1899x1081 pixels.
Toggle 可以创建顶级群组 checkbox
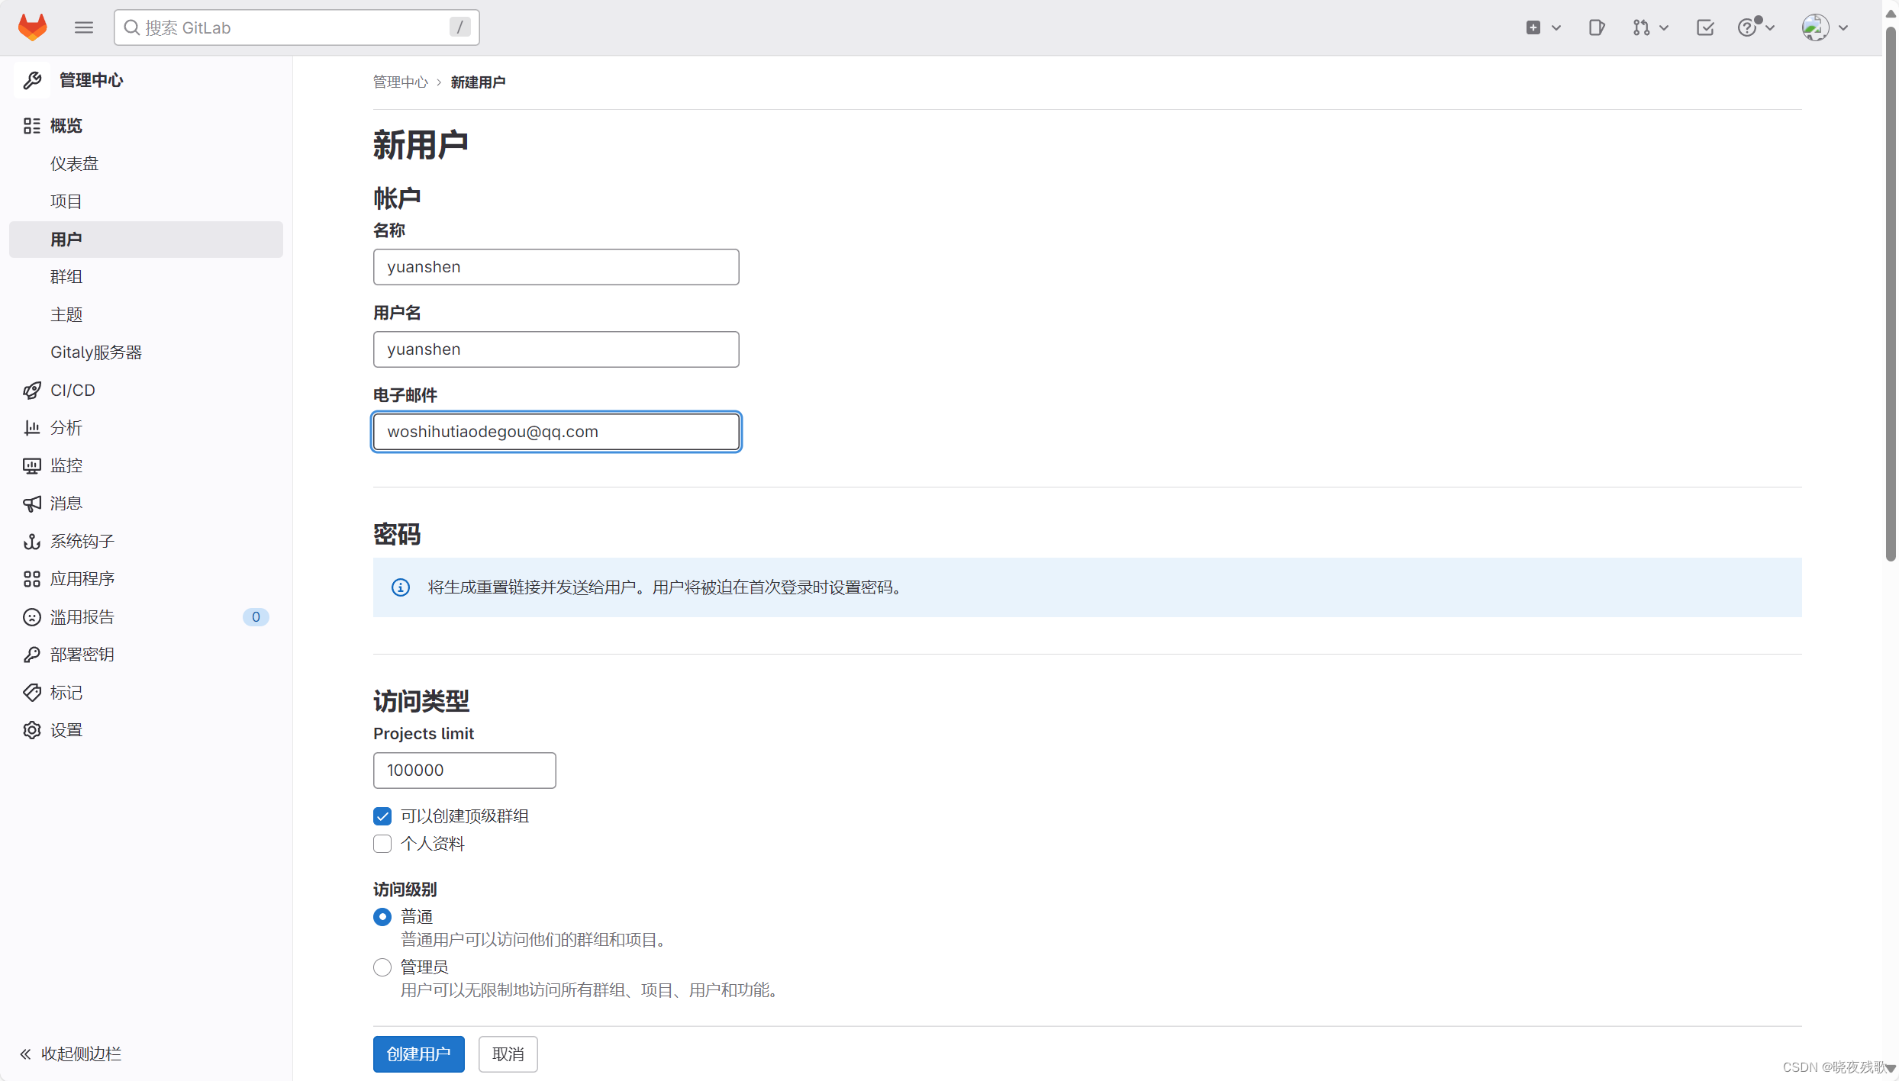(x=382, y=816)
